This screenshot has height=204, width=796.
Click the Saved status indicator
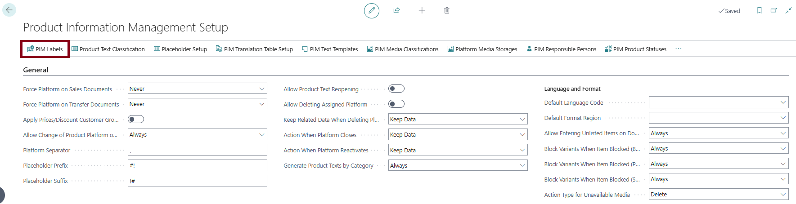click(x=729, y=11)
